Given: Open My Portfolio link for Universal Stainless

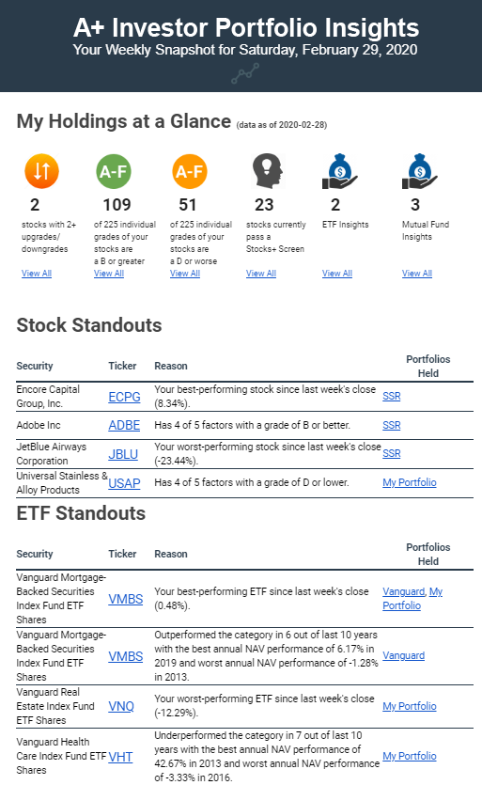Looking at the screenshot, I should 410,482.
